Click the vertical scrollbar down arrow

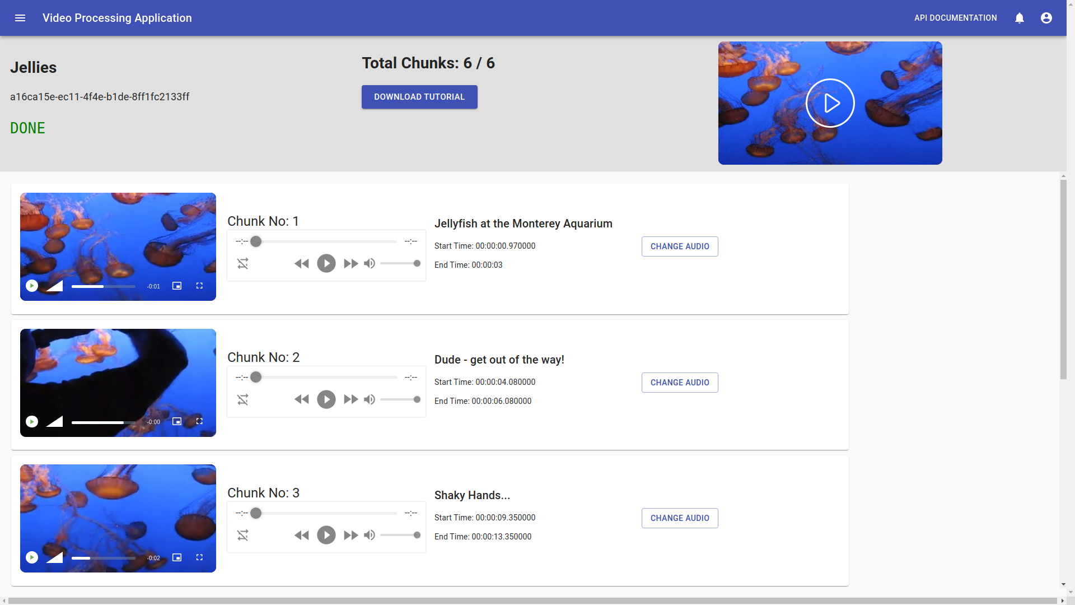[x=1063, y=584]
